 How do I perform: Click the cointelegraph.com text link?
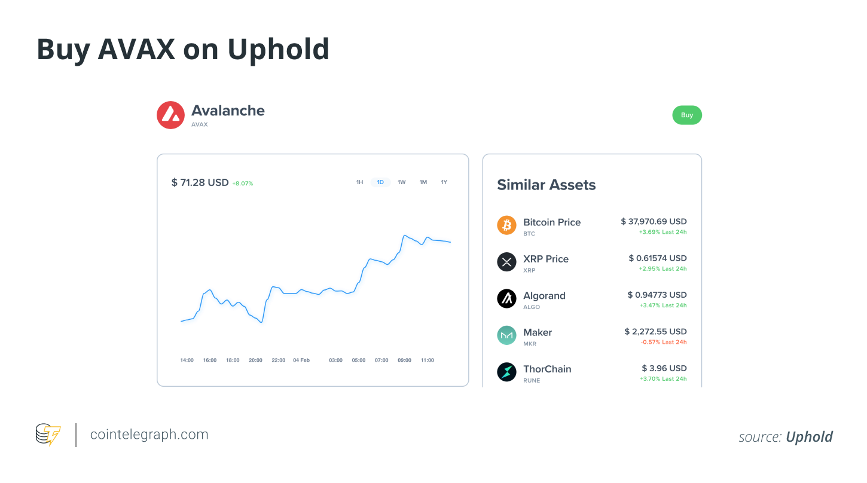pyautogui.click(x=149, y=435)
